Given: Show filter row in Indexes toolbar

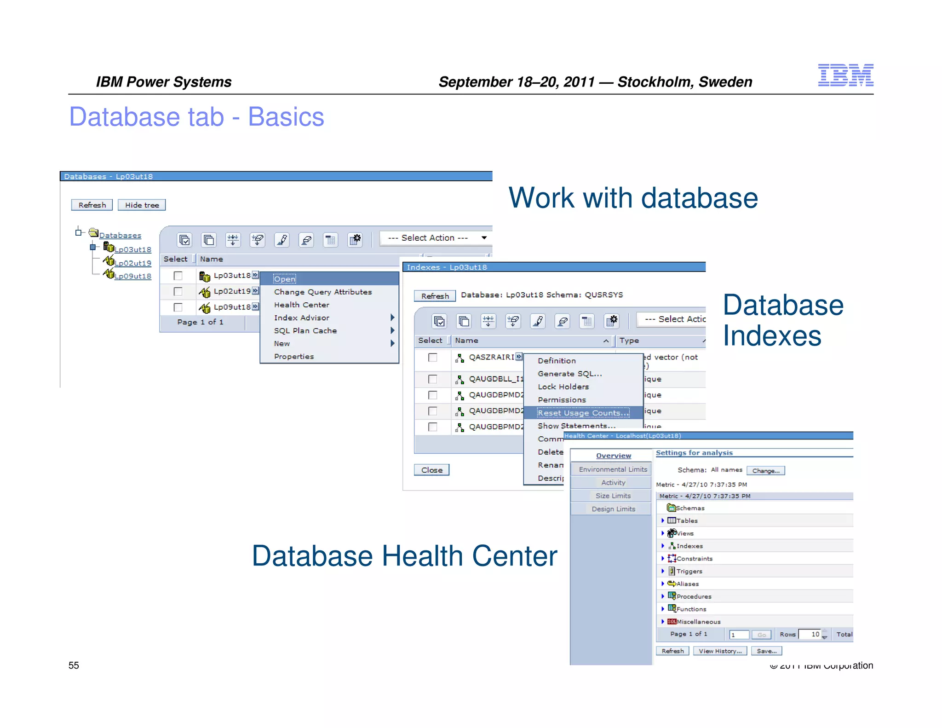Looking at the screenshot, I should coord(488,321).
